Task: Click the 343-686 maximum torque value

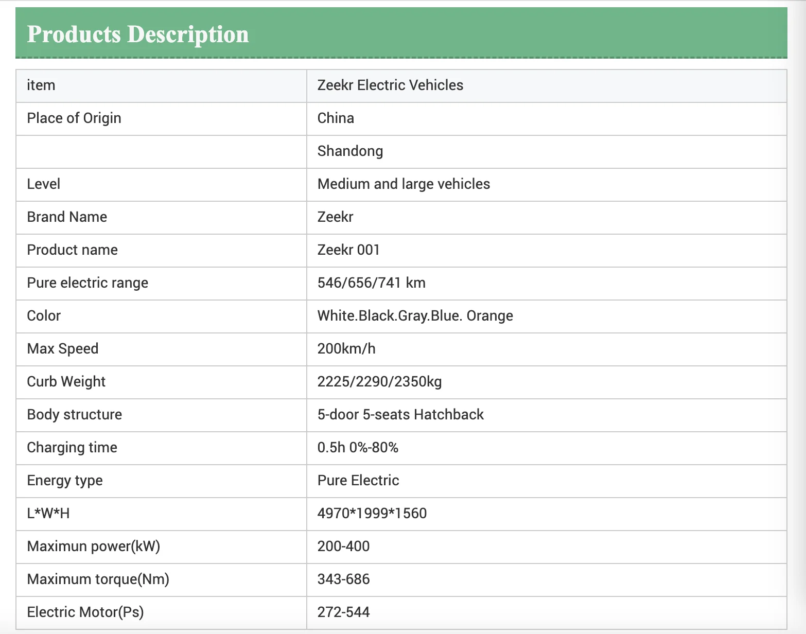Action: 343,579
